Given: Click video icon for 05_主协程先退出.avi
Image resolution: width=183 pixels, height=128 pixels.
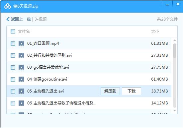Looking at the screenshot, I should click(x=21, y=91).
